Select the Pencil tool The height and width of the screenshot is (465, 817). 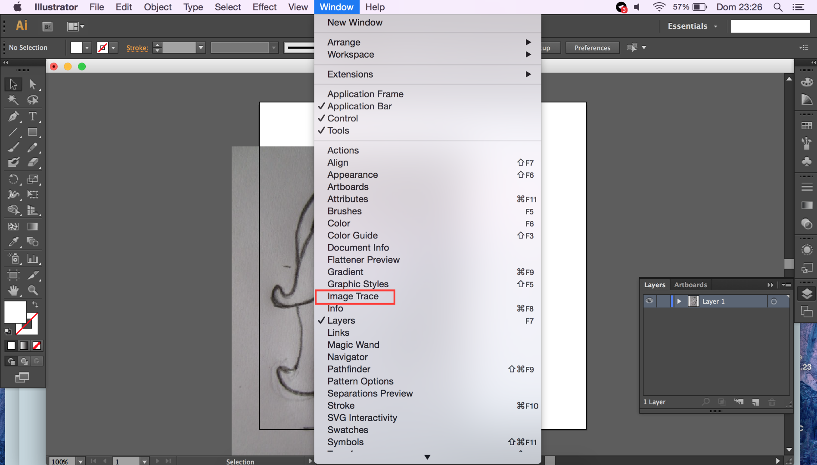point(33,148)
